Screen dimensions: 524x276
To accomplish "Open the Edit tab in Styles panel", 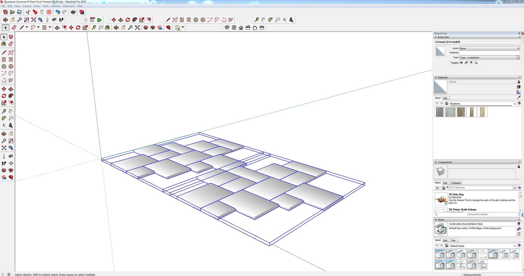I will coord(445,240).
